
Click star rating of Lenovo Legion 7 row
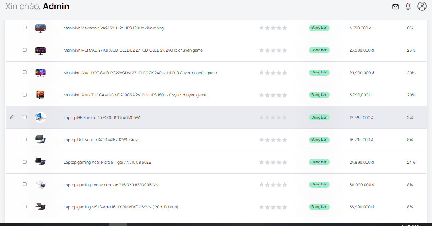pos(273,184)
